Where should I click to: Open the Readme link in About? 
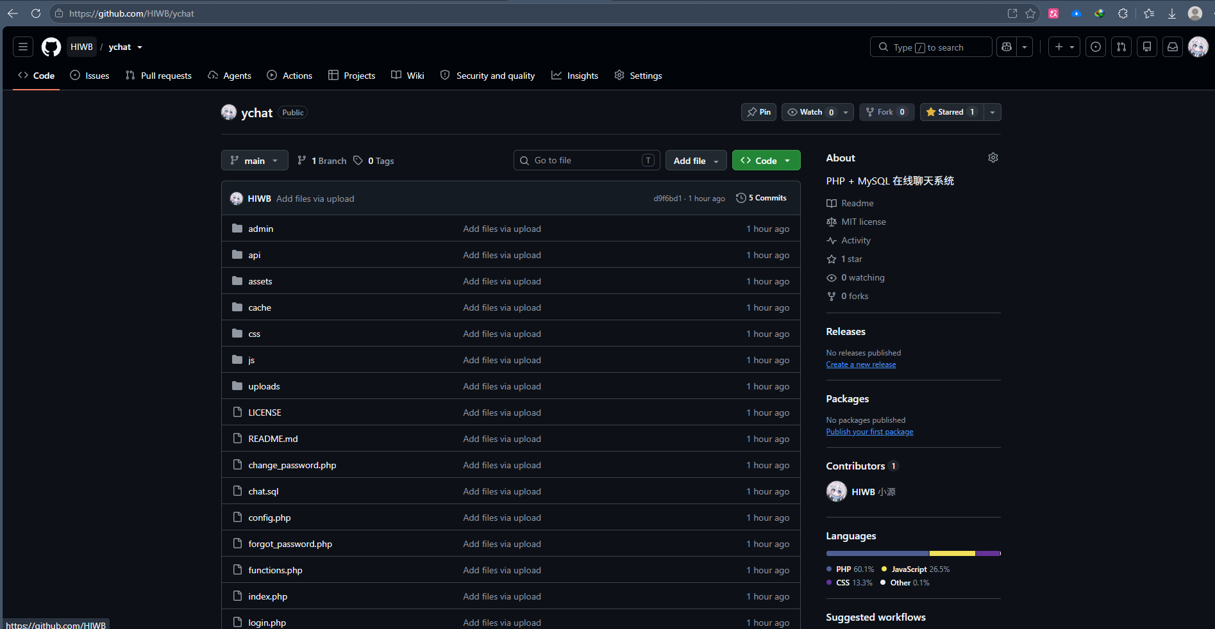click(850, 203)
